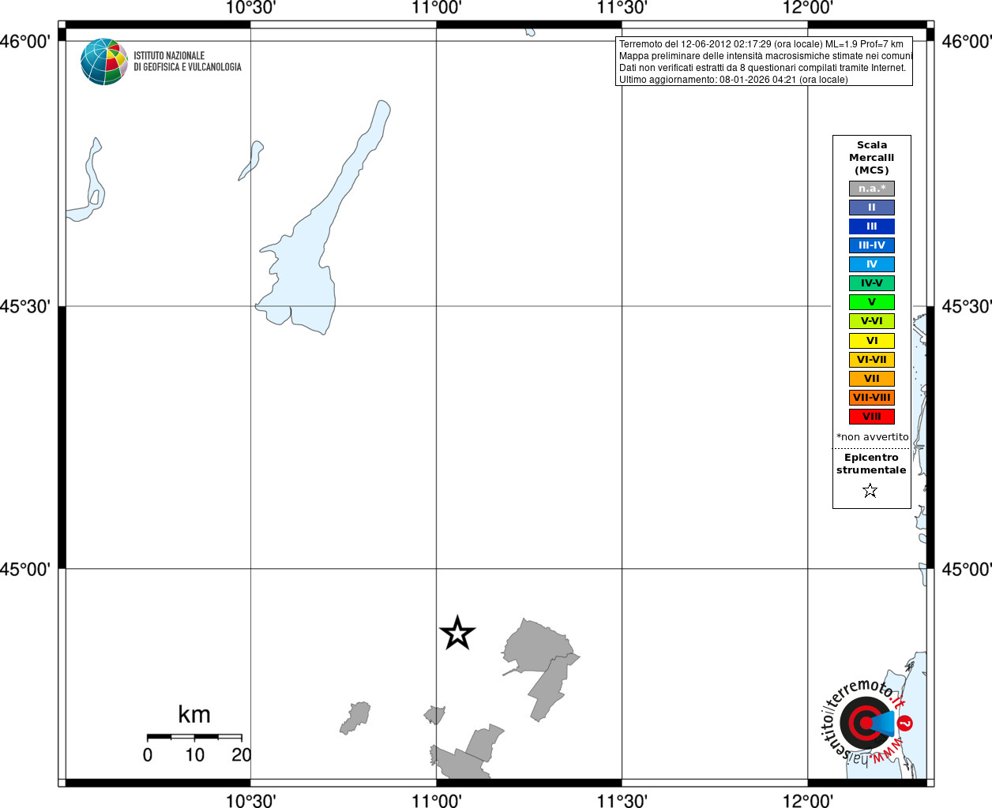Image resolution: width=992 pixels, height=808 pixels.
Task: Click the 'Dati non verificati' line
Action: point(762,68)
